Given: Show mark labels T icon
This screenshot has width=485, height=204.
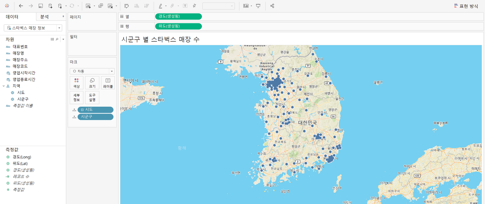Looking at the screenshot, I should [x=185, y=6].
